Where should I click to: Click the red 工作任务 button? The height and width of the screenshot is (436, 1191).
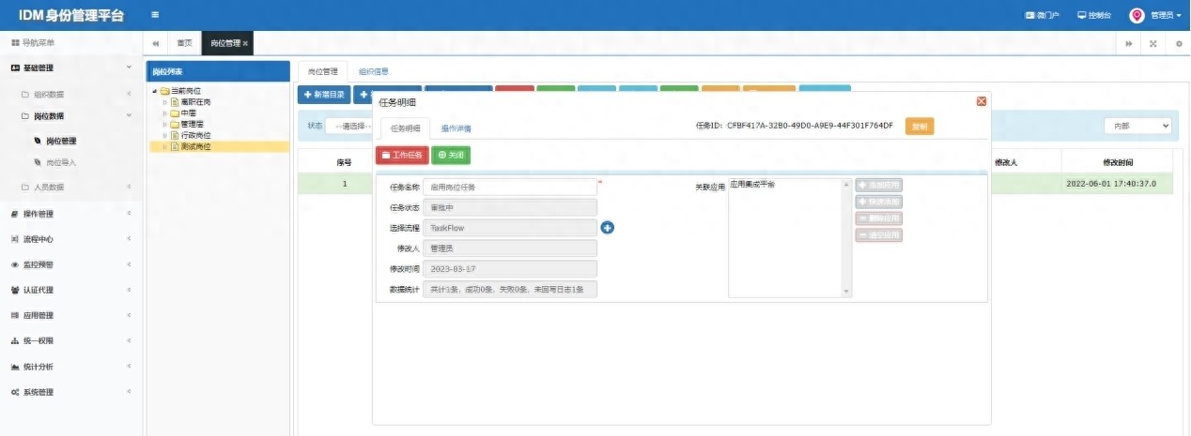[401, 156]
